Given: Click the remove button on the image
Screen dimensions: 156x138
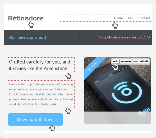Looking at the screenshot, I should click(x=126, y=61).
